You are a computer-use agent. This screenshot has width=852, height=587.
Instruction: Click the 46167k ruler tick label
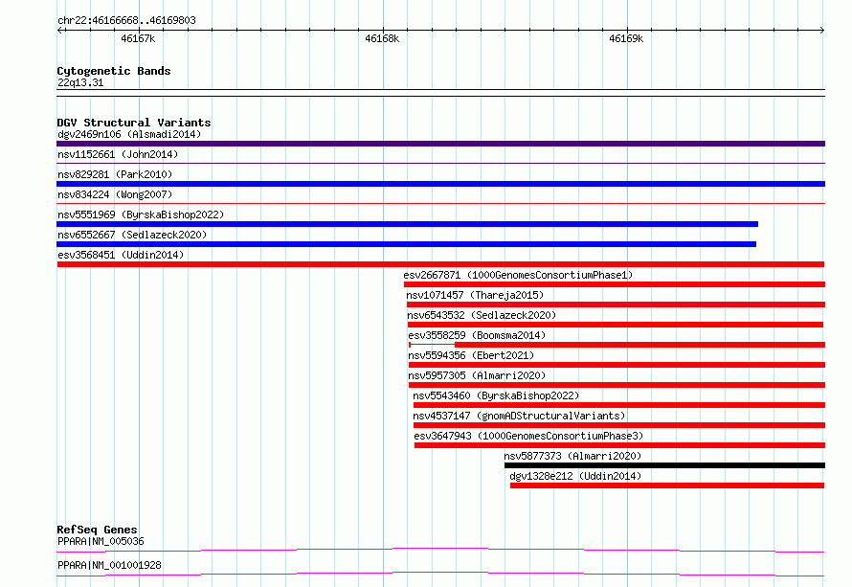pos(138,38)
